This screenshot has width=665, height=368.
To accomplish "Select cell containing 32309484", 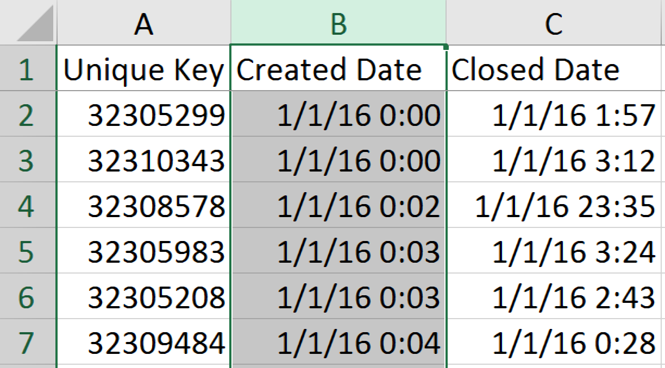I will pyautogui.click(x=143, y=342).
